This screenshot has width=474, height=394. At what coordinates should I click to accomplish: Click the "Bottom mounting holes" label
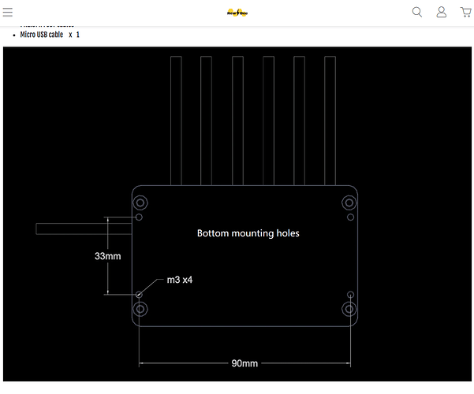coord(248,233)
